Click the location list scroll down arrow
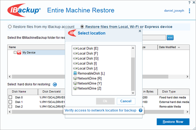Screen dimensions: 196x130 point(133,93)
